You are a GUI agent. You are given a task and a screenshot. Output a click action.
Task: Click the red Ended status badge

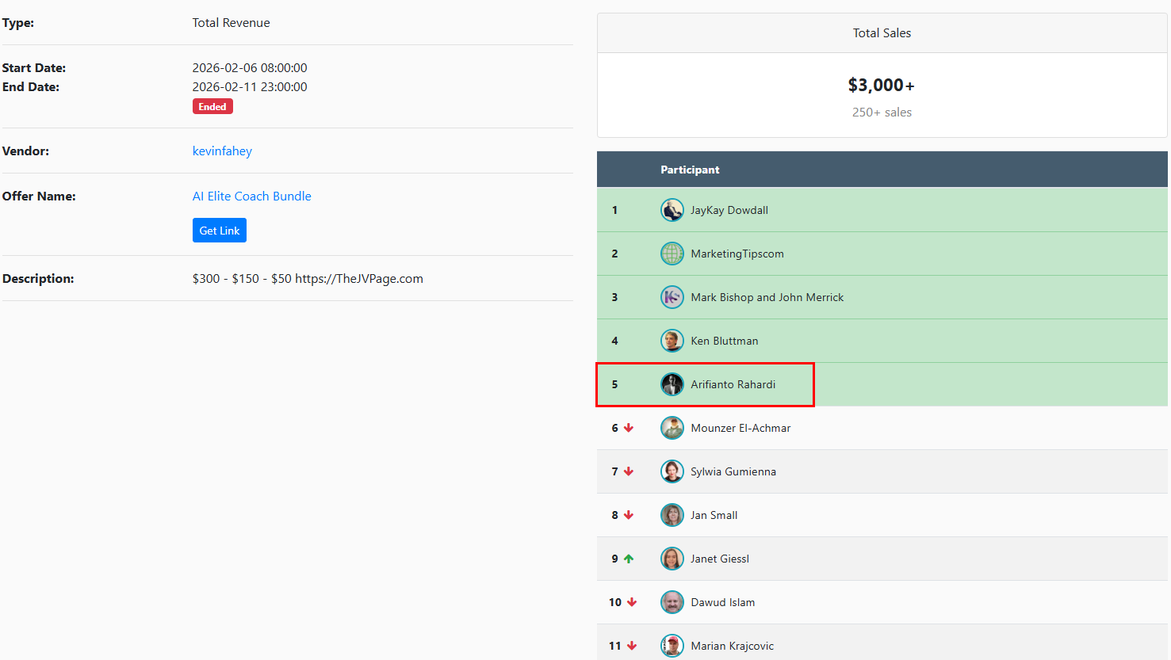pos(212,107)
